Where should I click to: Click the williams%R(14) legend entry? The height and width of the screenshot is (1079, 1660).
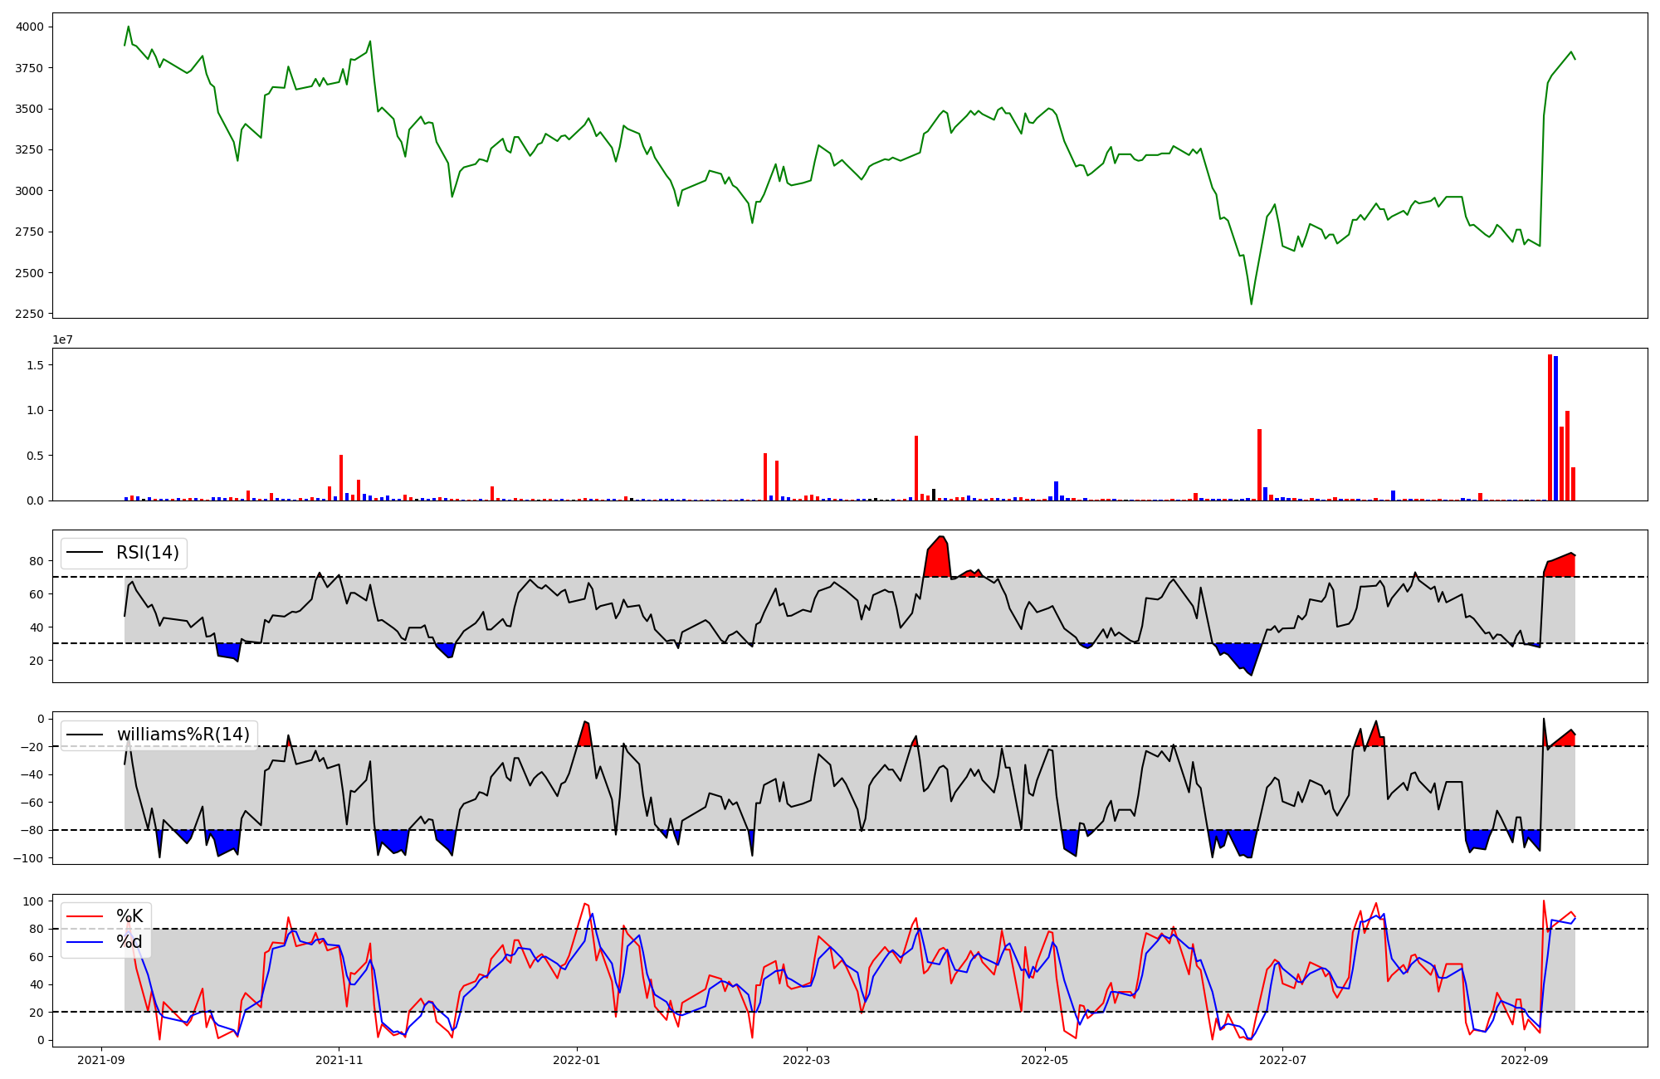pos(183,735)
